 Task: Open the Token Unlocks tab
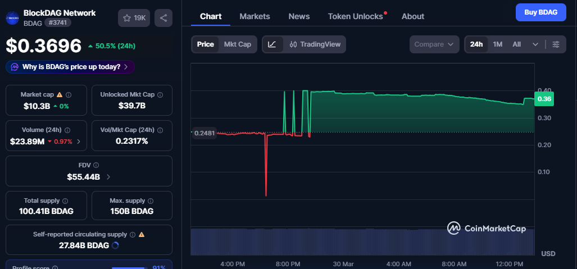coord(356,16)
